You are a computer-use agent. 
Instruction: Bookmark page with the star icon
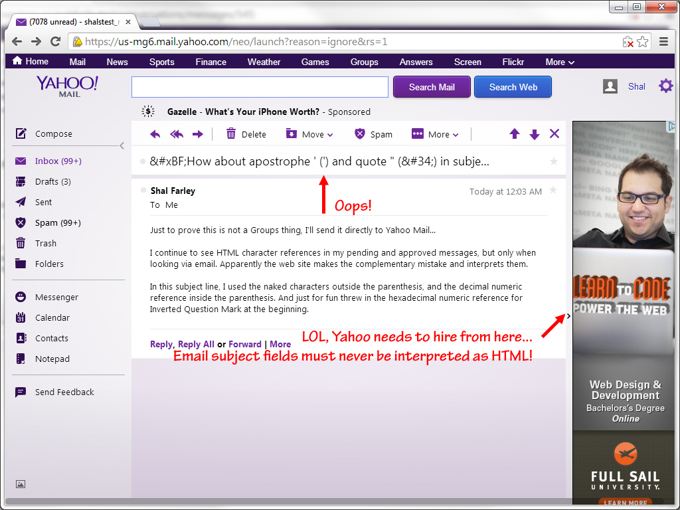tap(643, 42)
